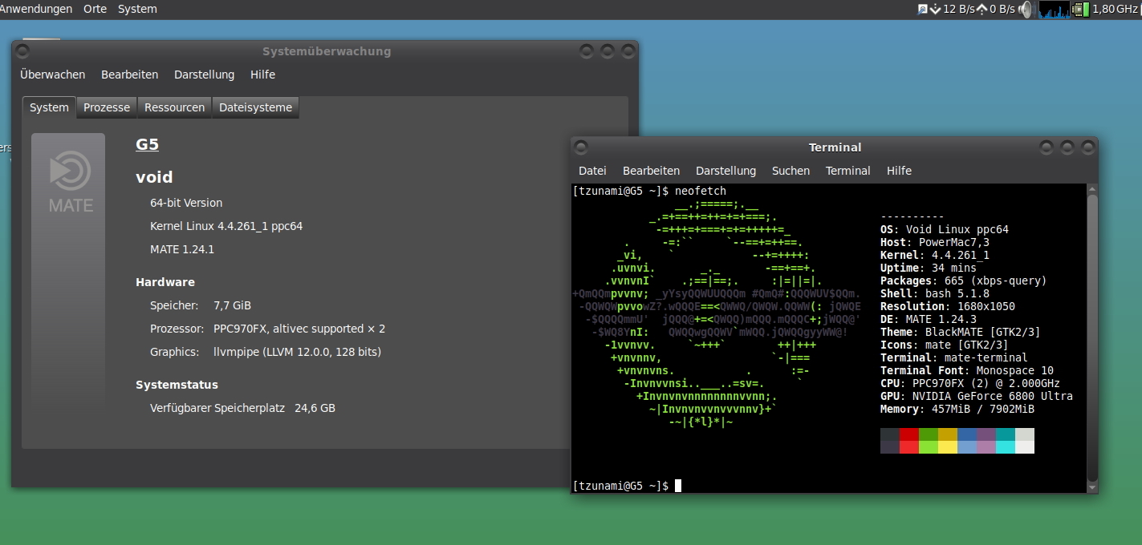
Task: Open Terminal menu in Terminal window
Action: [x=847, y=171]
